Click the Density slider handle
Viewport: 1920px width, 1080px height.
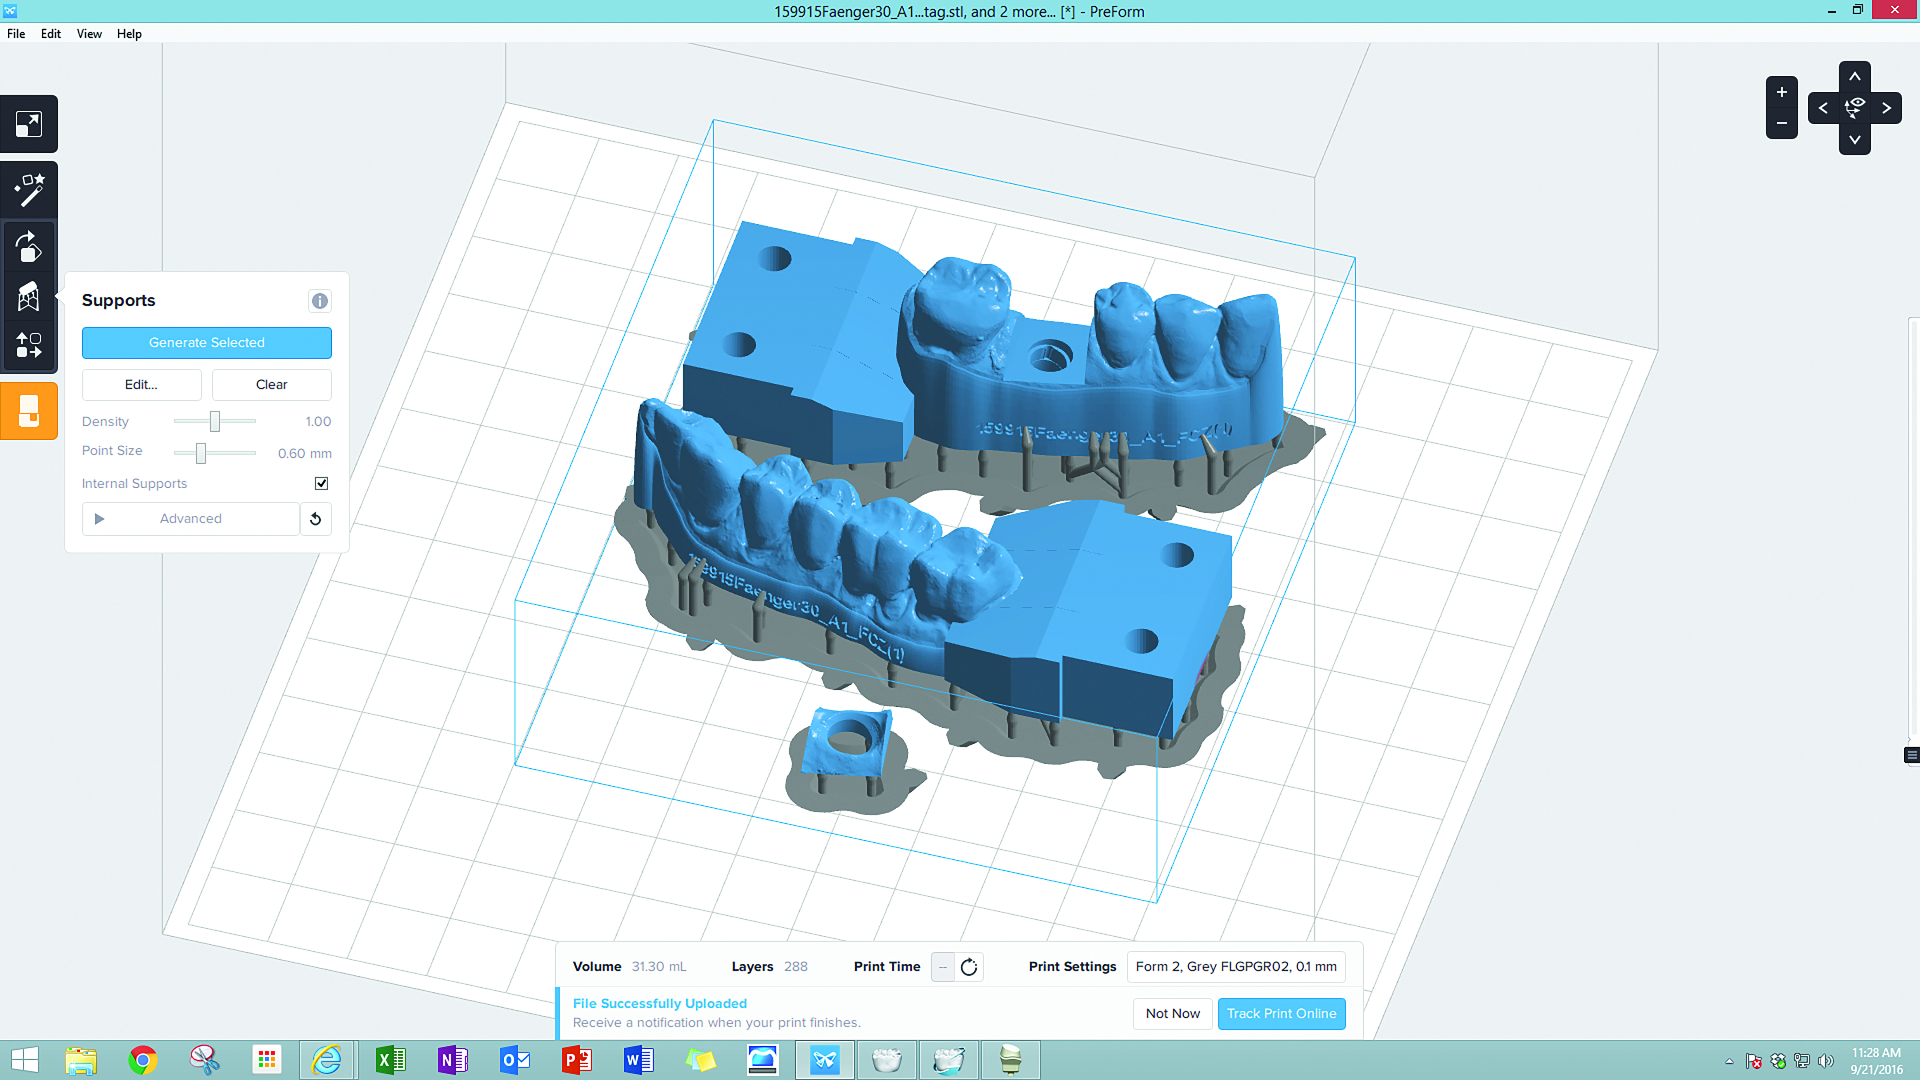[215, 421]
